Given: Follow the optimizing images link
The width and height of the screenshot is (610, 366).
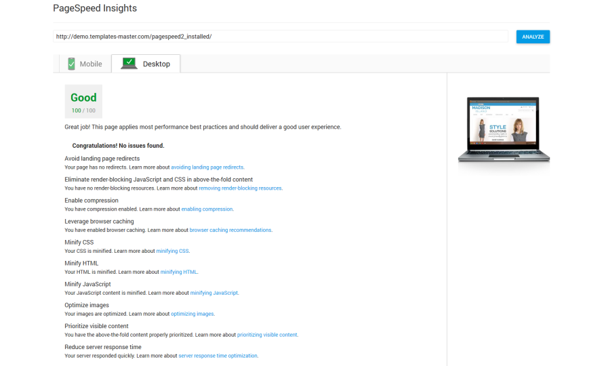Looking at the screenshot, I should click(x=192, y=314).
